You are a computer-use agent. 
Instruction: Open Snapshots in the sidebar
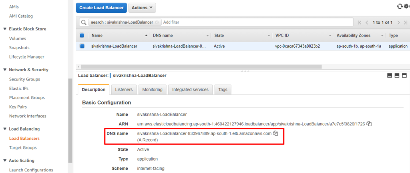tap(19, 48)
